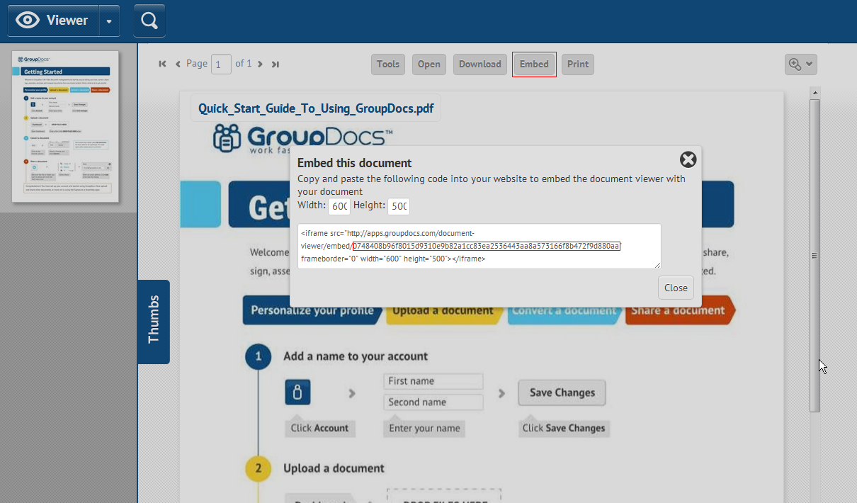Click the Download button
This screenshot has width=857, height=503.
click(x=479, y=64)
